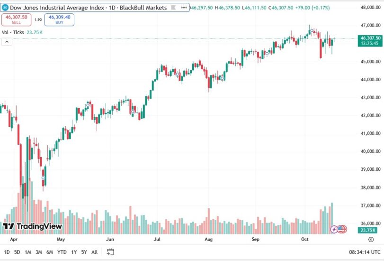Click the red SELL 46,307.50 button
384x261 pixels.
tap(17, 19)
